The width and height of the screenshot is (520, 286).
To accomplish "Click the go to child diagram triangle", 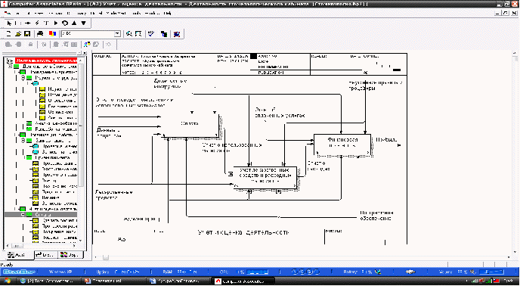I will (x=84, y=23).
